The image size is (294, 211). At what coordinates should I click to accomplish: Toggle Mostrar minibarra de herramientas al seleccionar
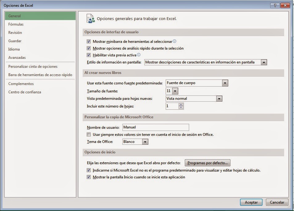click(x=89, y=42)
